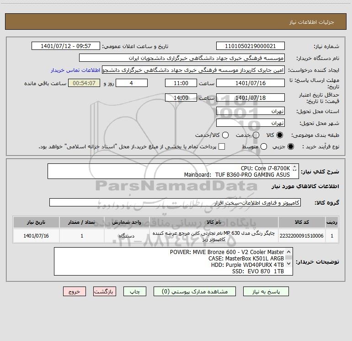Click the need-date cell 1401/07/16 in table
The width and height of the screenshot is (352, 341).
(x=36, y=236)
